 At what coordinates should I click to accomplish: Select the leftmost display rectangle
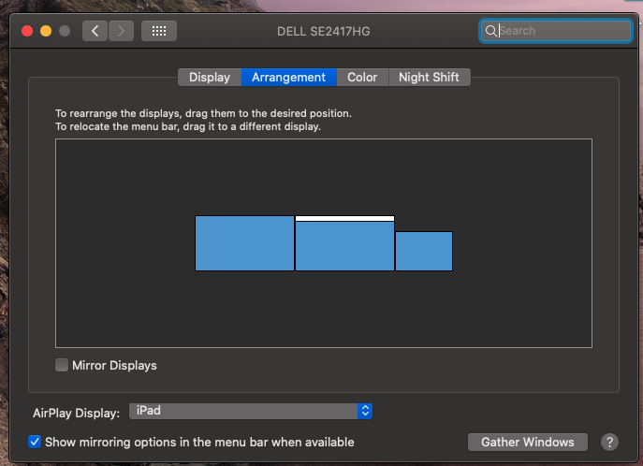(x=244, y=243)
